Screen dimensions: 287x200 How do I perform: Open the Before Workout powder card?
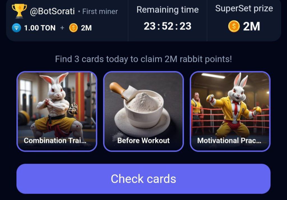coord(143,111)
